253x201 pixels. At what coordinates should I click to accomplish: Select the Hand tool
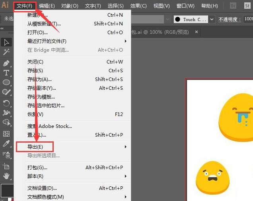pos(6,176)
